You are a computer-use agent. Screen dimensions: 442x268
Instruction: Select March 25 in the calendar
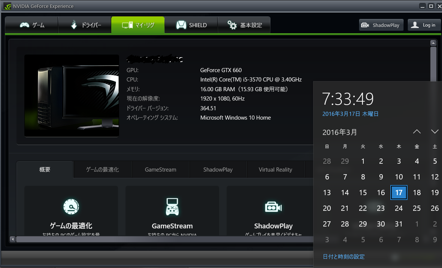417,208
